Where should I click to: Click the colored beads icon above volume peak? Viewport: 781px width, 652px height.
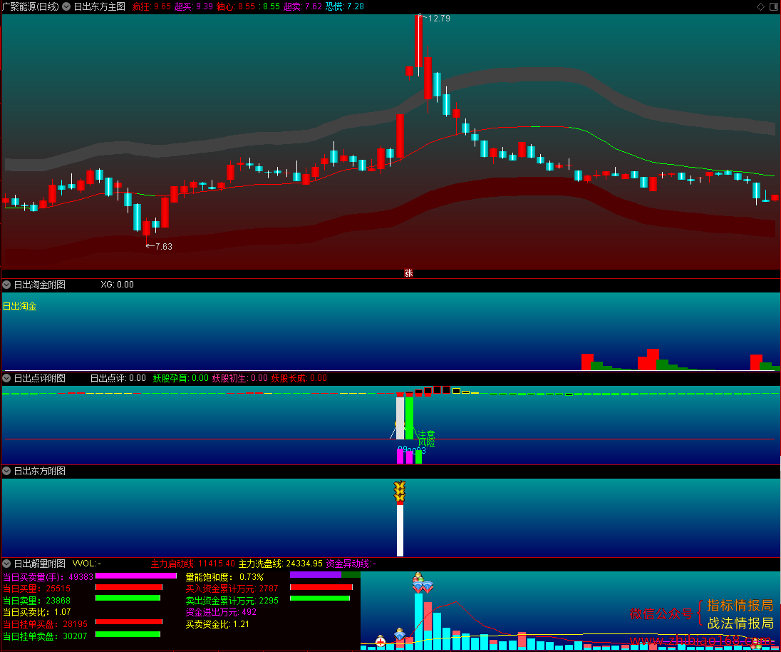point(418,577)
